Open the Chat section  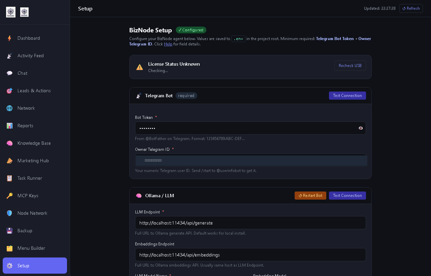22,73
